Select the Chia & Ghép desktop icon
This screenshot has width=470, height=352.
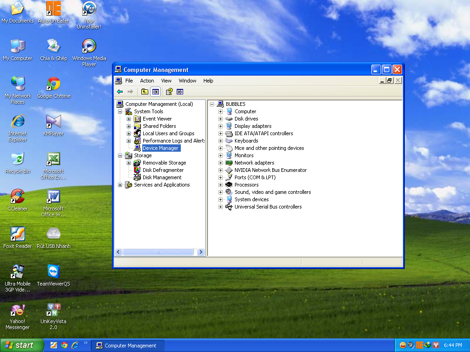point(53,50)
